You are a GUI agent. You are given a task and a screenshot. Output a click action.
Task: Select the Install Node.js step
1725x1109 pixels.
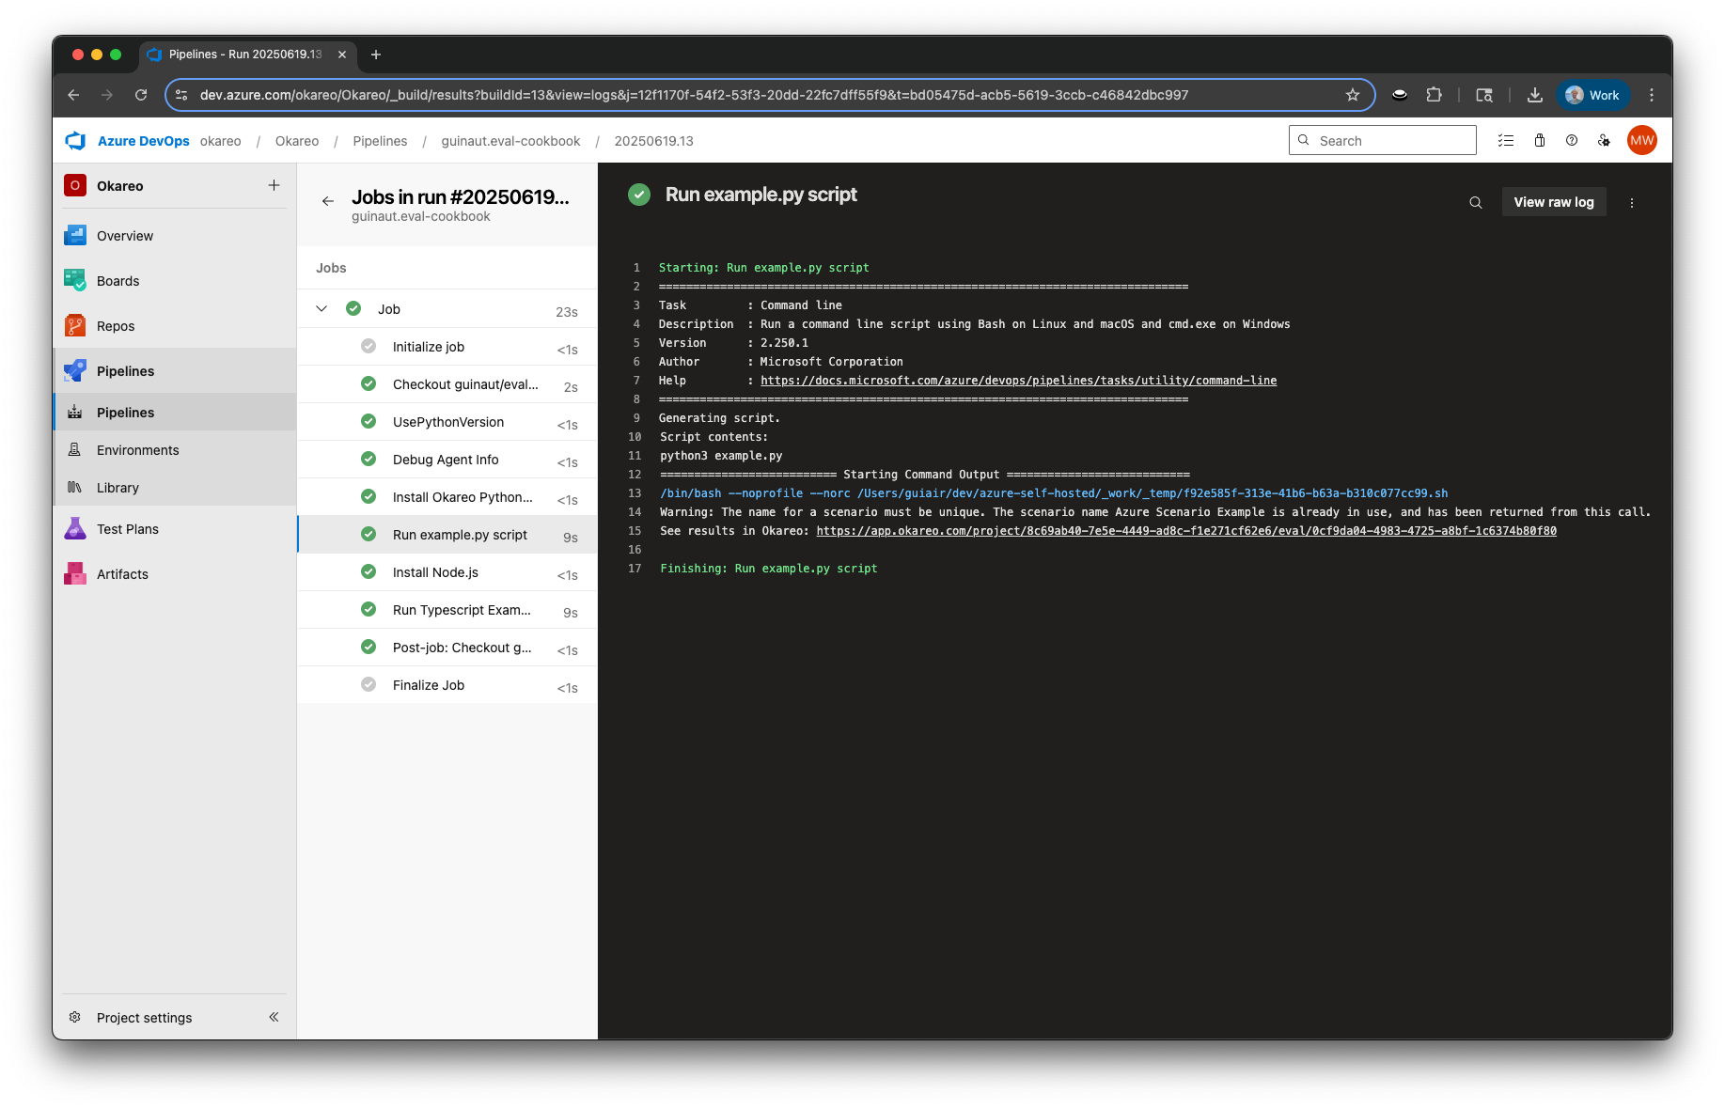point(447,572)
